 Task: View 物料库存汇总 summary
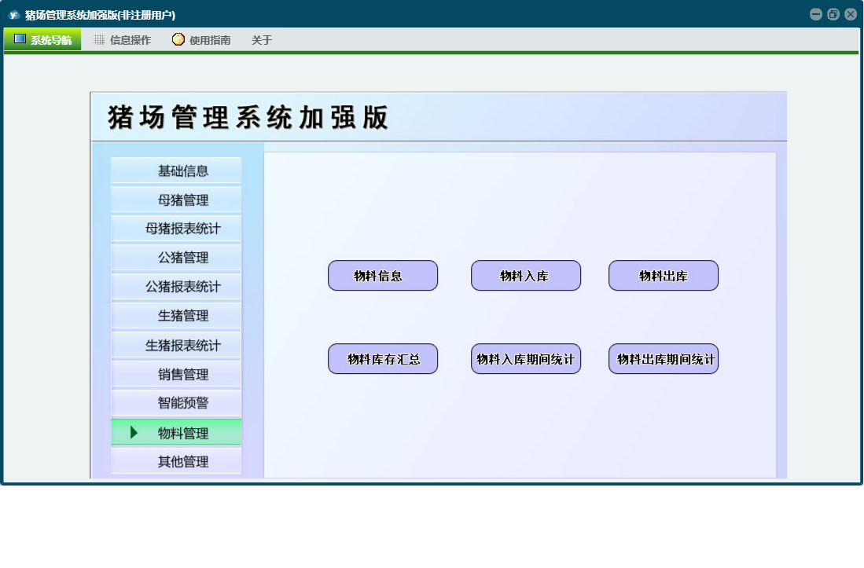[382, 359]
